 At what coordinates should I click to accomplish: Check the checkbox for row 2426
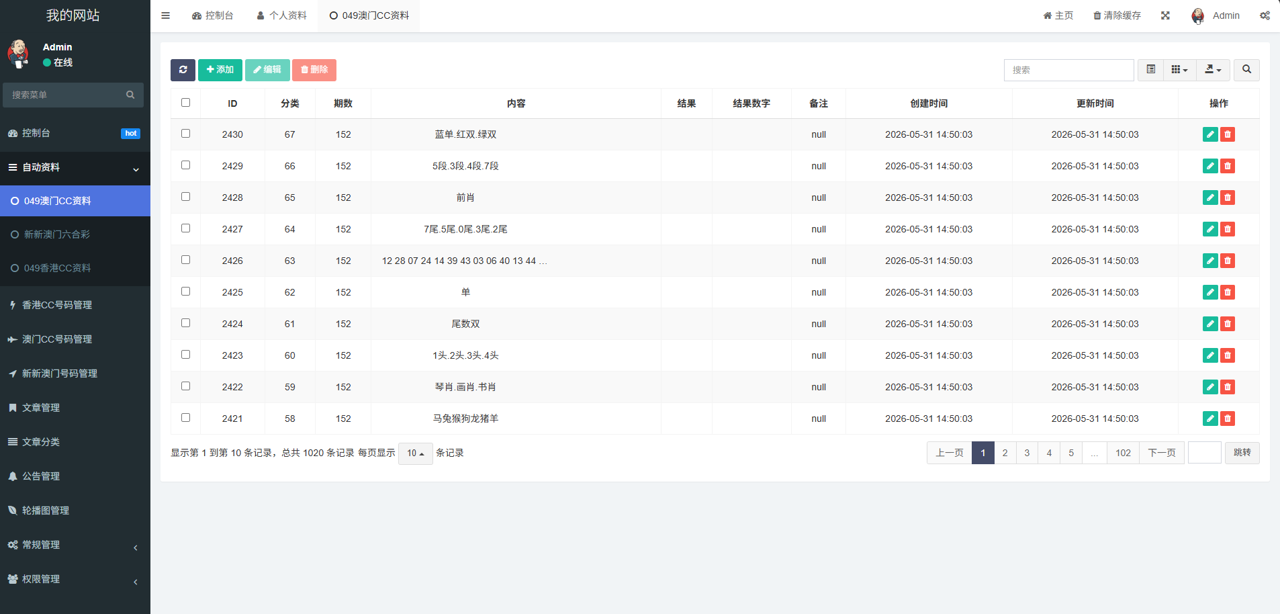[x=186, y=260]
